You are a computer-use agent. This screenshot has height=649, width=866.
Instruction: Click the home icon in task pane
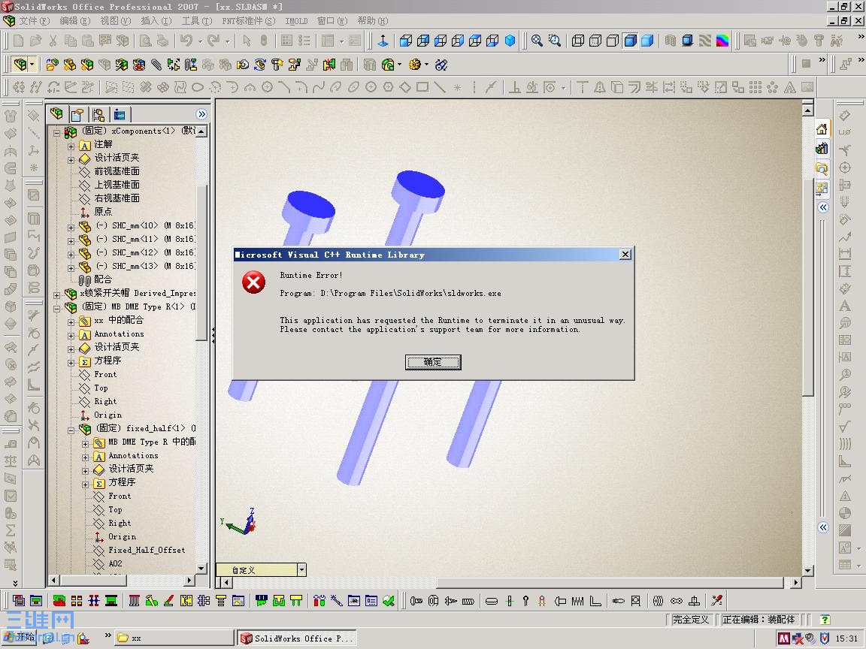(822, 129)
